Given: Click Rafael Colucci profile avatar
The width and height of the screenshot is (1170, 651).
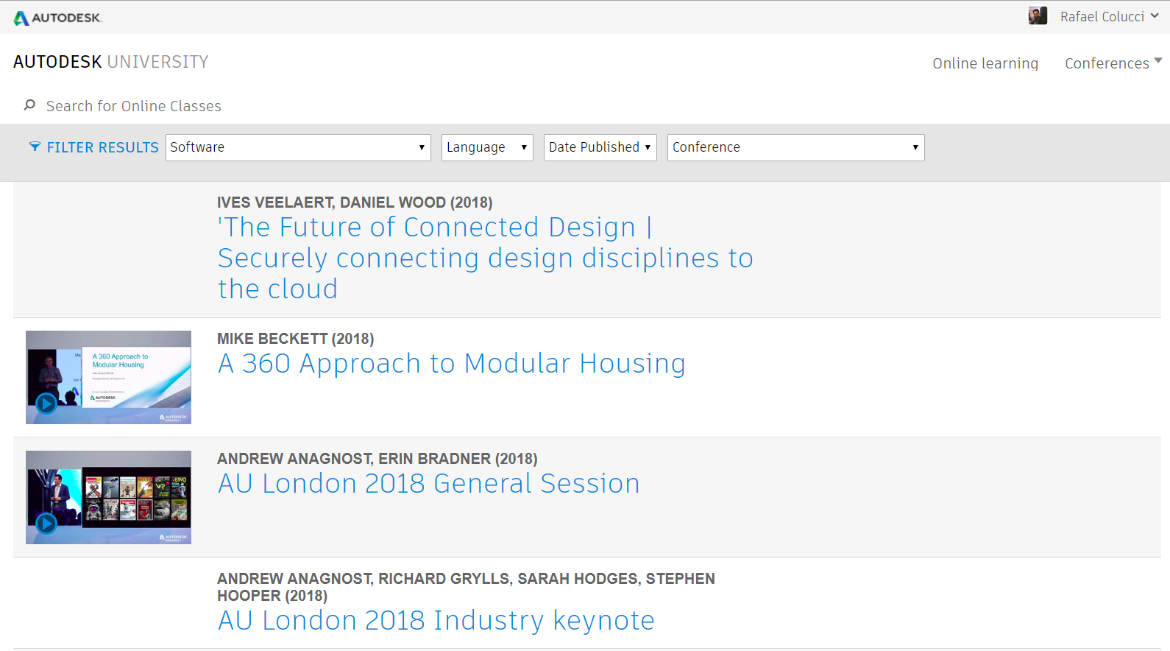Looking at the screenshot, I should [1038, 16].
